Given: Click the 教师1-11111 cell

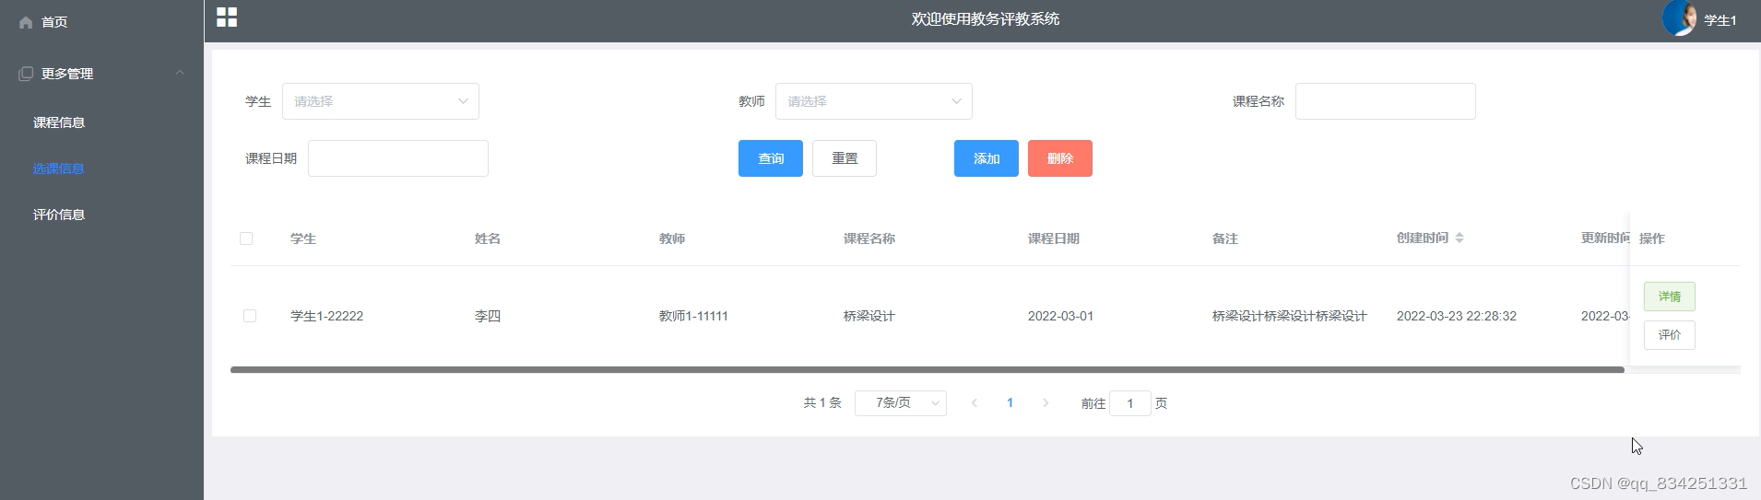Looking at the screenshot, I should coord(694,316).
